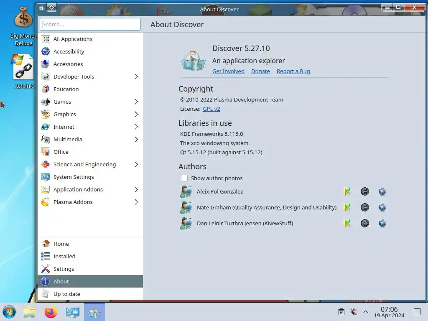
Task: Open the file manager from taskbar
Action: click(29, 312)
